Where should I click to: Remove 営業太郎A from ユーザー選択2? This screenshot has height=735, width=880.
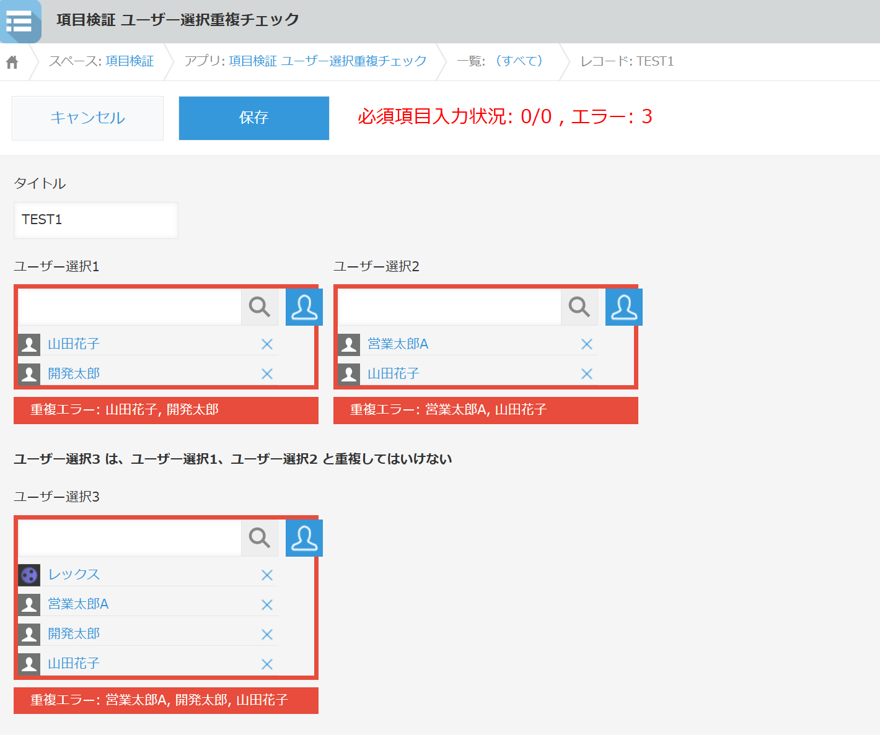point(587,344)
